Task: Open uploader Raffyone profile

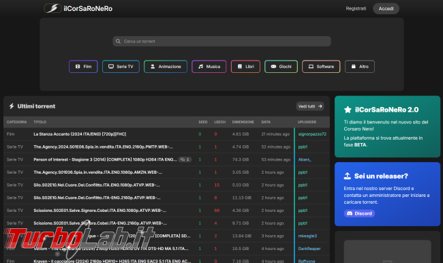Action: pyautogui.click(x=307, y=261)
